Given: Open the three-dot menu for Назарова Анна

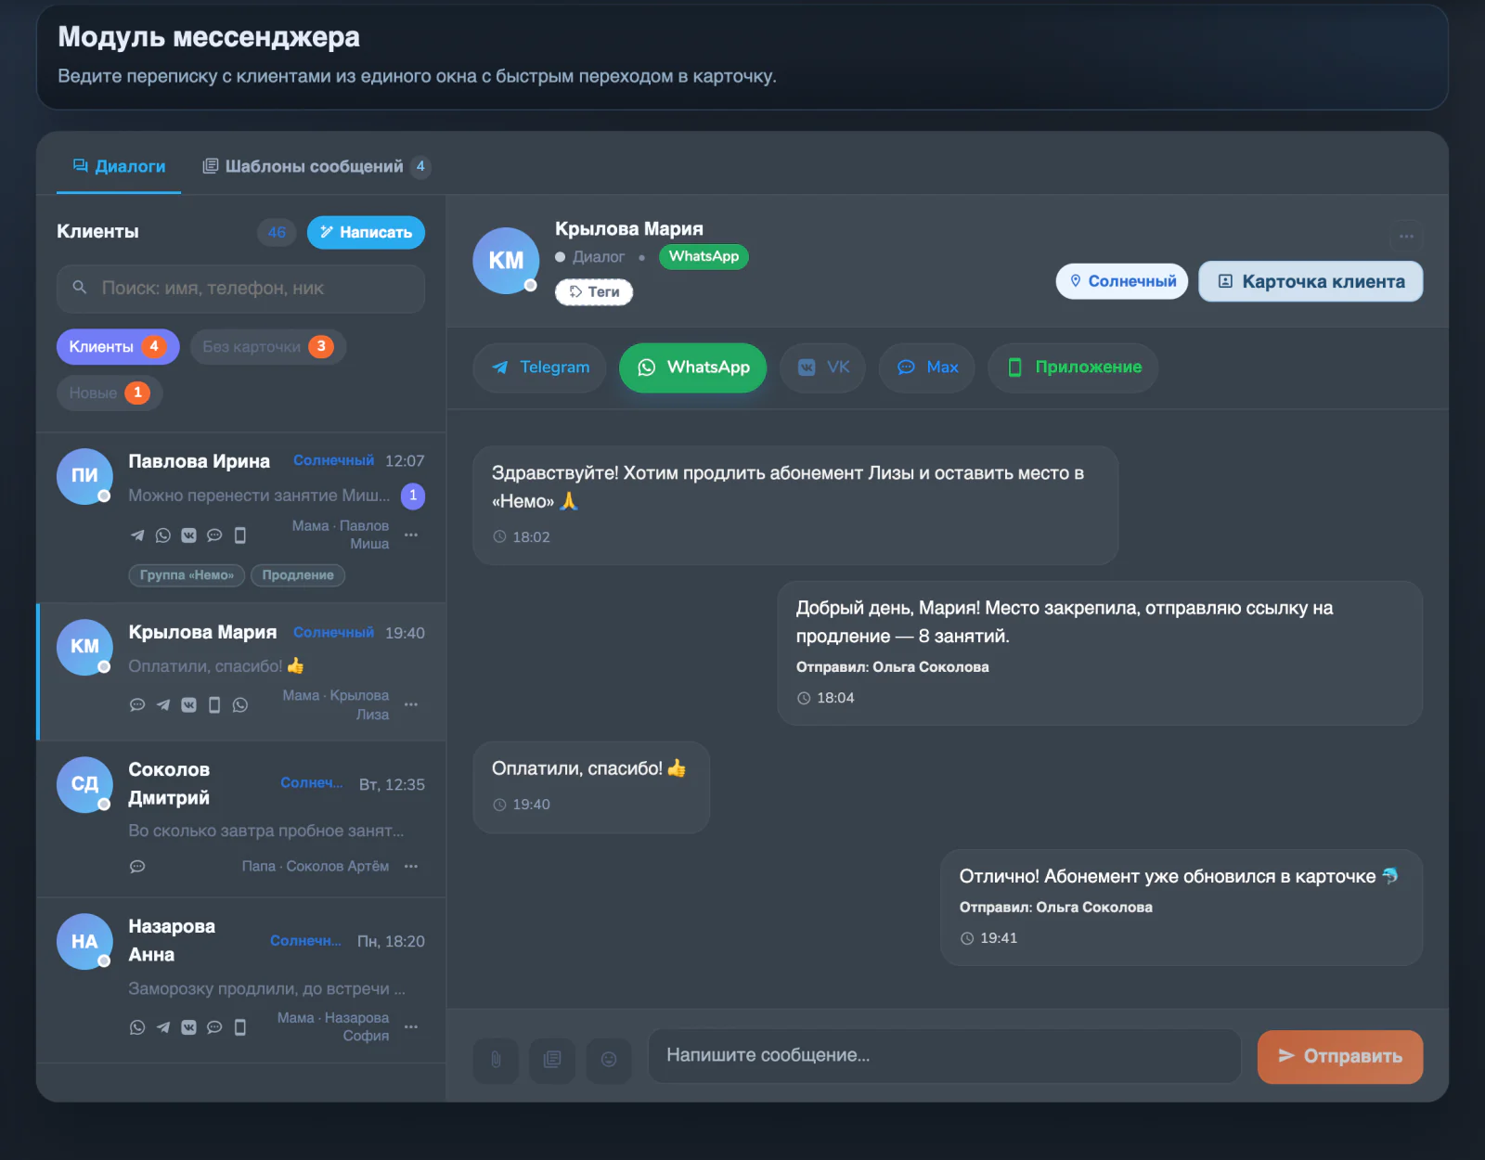Looking at the screenshot, I should pos(411,1026).
